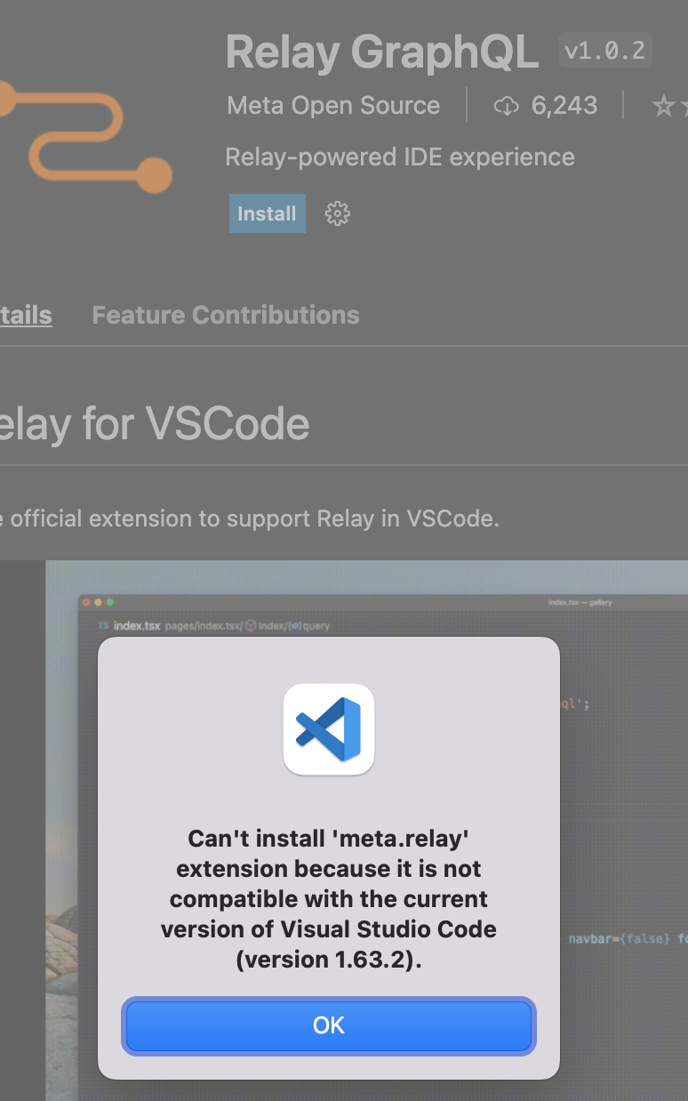Open the Meta Open Source publisher link
688x1101 pixels.
(333, 105)
